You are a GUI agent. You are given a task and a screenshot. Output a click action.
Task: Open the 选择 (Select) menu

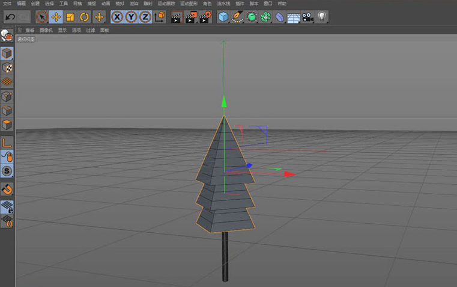pos(50,4)
